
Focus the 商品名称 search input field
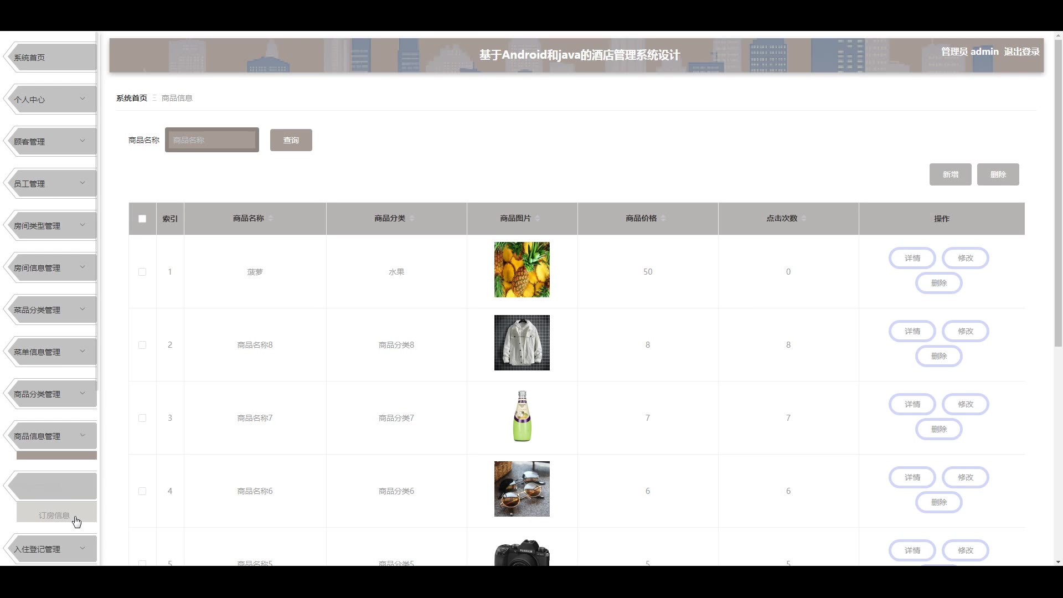(x=212, y=140)
